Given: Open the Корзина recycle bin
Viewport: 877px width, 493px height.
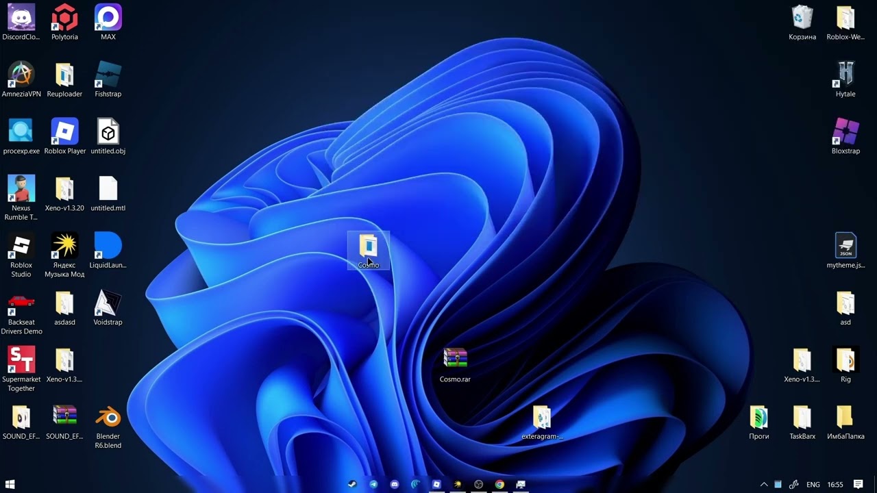Looking at the screenshot, I should point(802,23).
